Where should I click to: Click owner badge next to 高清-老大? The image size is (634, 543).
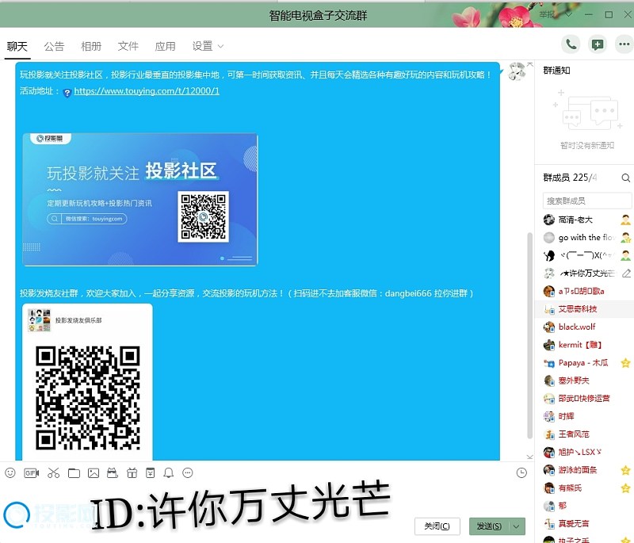click(625, 220)
